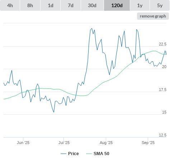The image size is (170, 163).
Task: Select the 120d range tab
Action: [x=117, y=5]
